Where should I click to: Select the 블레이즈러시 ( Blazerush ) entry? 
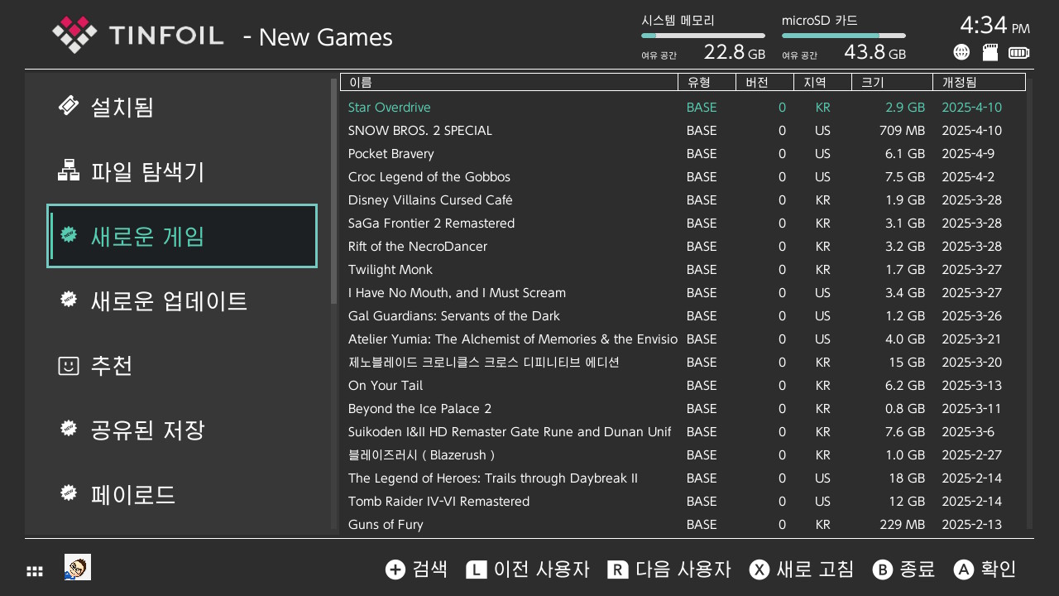coord(683,454)
